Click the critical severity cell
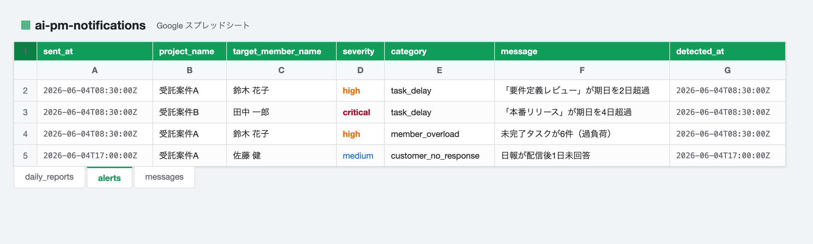 click(x=360, y=112)
